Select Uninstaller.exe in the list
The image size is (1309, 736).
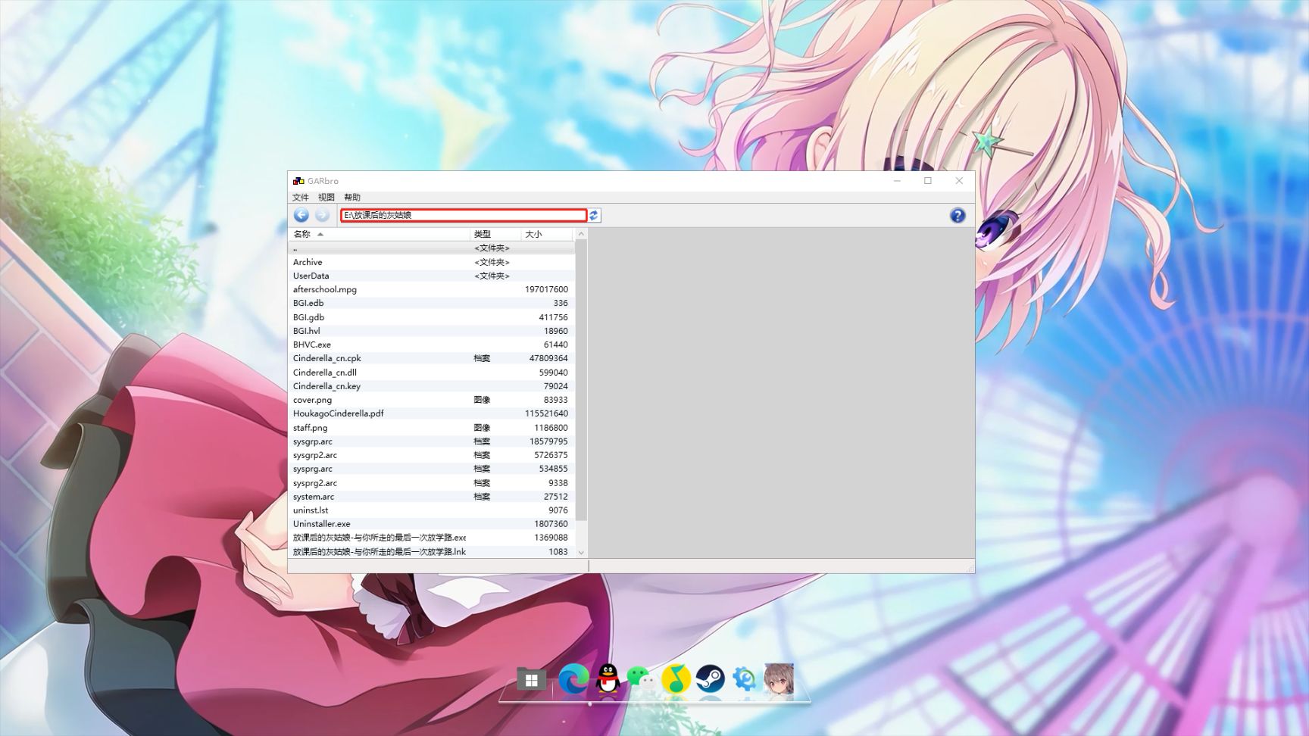coord(432,524)
